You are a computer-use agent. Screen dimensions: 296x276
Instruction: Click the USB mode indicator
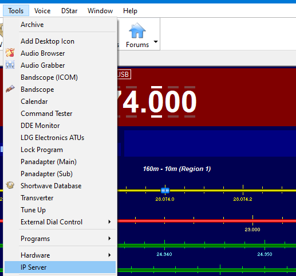[123, 74]
